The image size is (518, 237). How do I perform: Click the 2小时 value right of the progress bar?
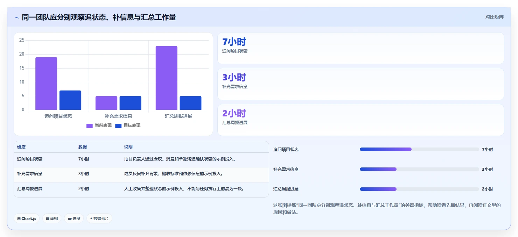click(487, 189)
